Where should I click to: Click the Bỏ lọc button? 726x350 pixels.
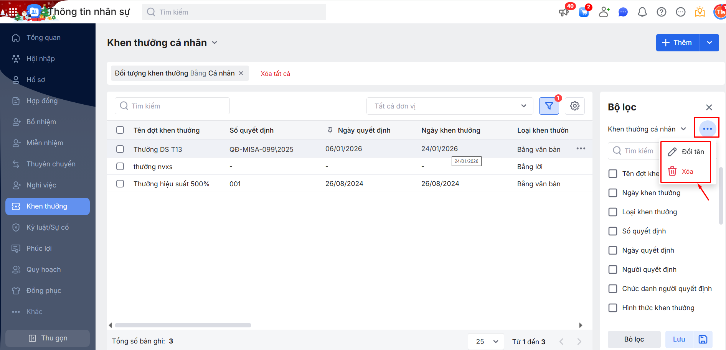tap(634, 339)
